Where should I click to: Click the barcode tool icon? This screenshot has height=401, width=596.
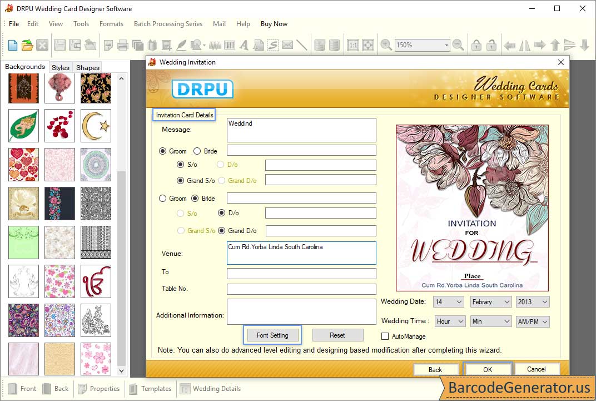[230, 45]
